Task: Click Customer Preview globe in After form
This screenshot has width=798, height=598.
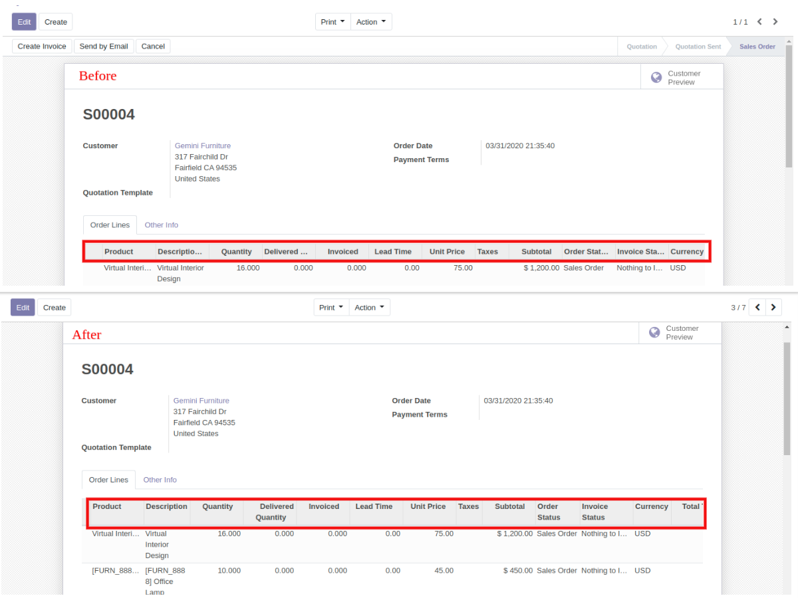Action: (654, 332)
